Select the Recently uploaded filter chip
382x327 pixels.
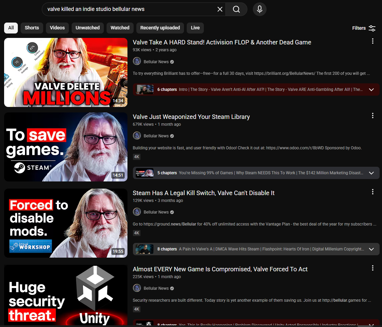[160, 28]
